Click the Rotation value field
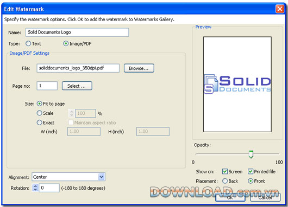 pyautogui.click(x=49, y=188)
